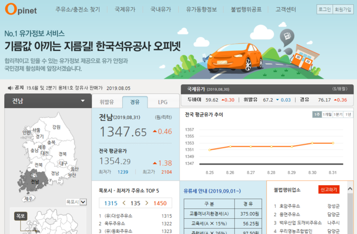
Task: Open the 용면주유소 illegal business entry
Action: 290,215
